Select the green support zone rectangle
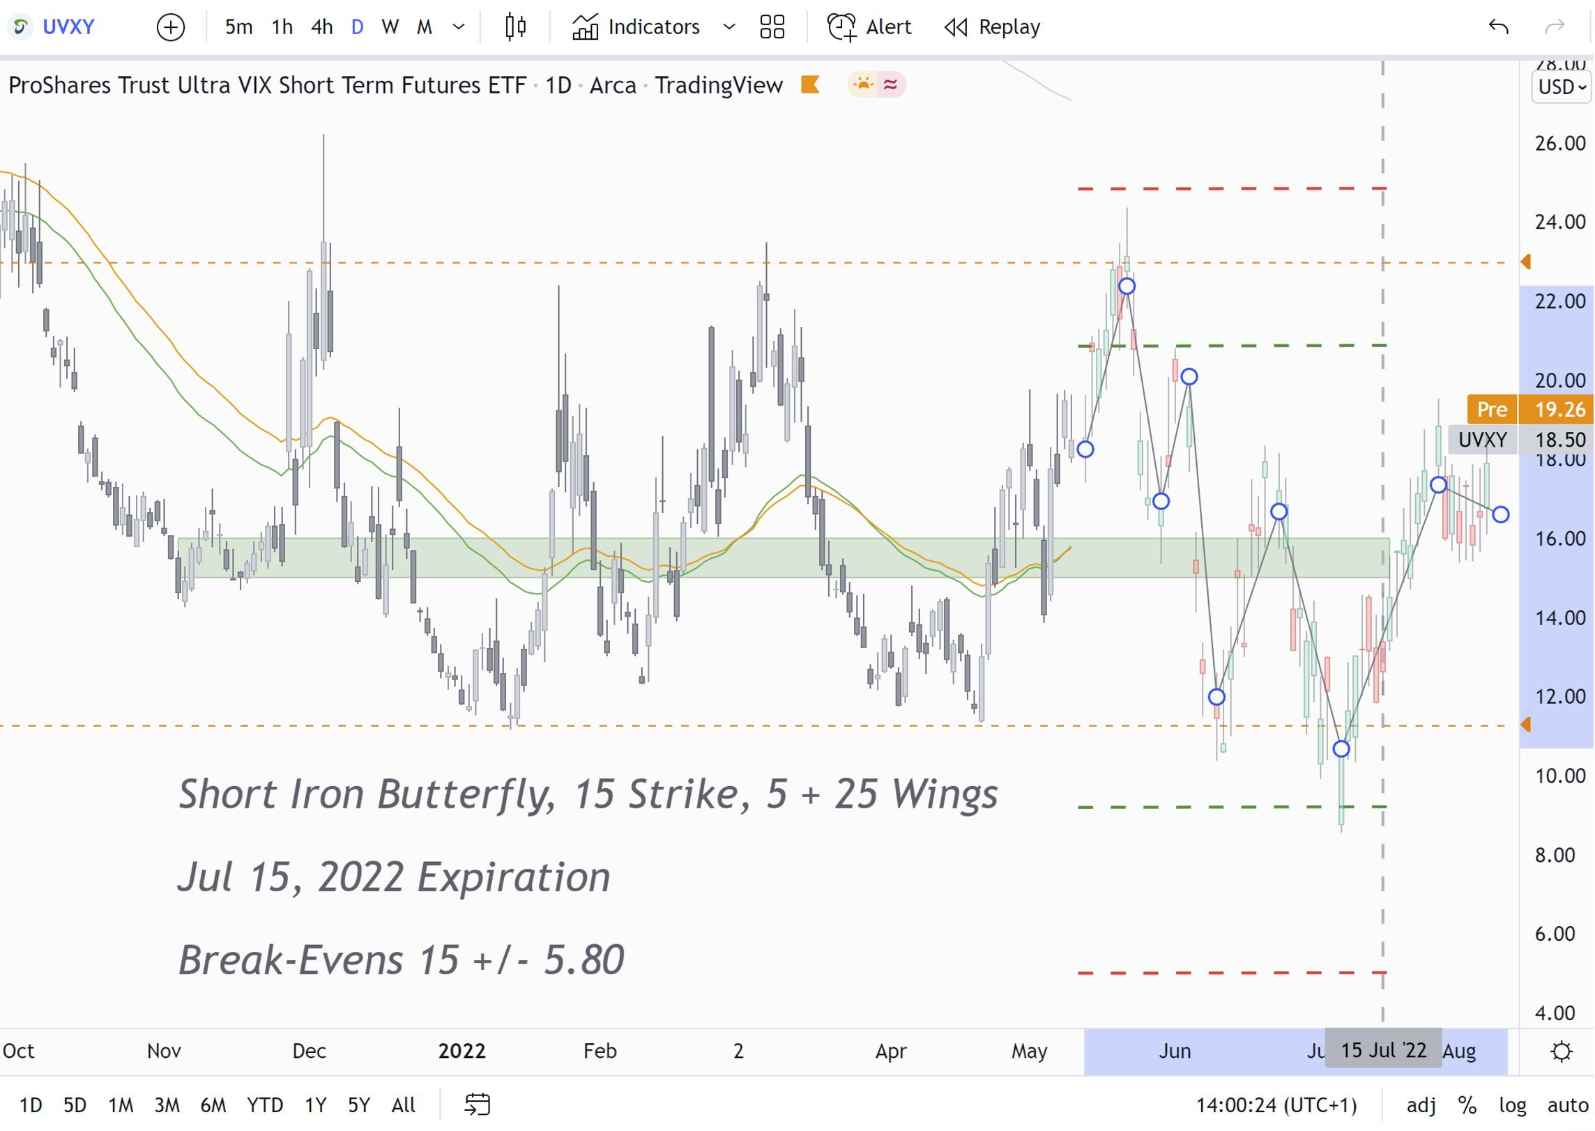1595x1131 pixels. (x=784, y=557)
